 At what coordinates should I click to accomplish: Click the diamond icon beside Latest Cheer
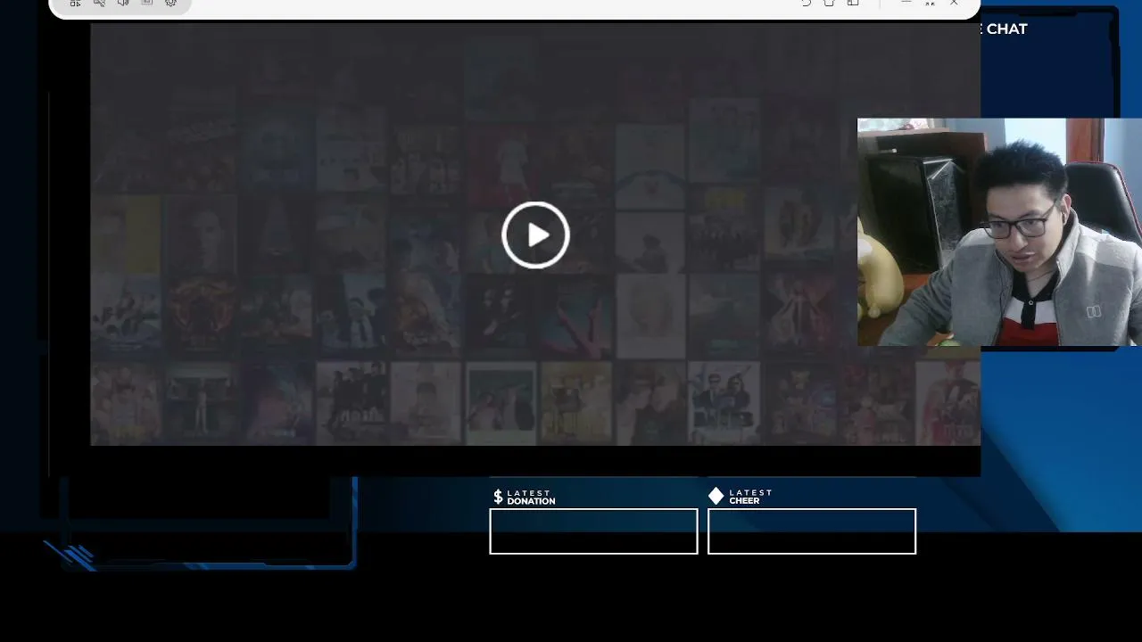click(716, 496)
